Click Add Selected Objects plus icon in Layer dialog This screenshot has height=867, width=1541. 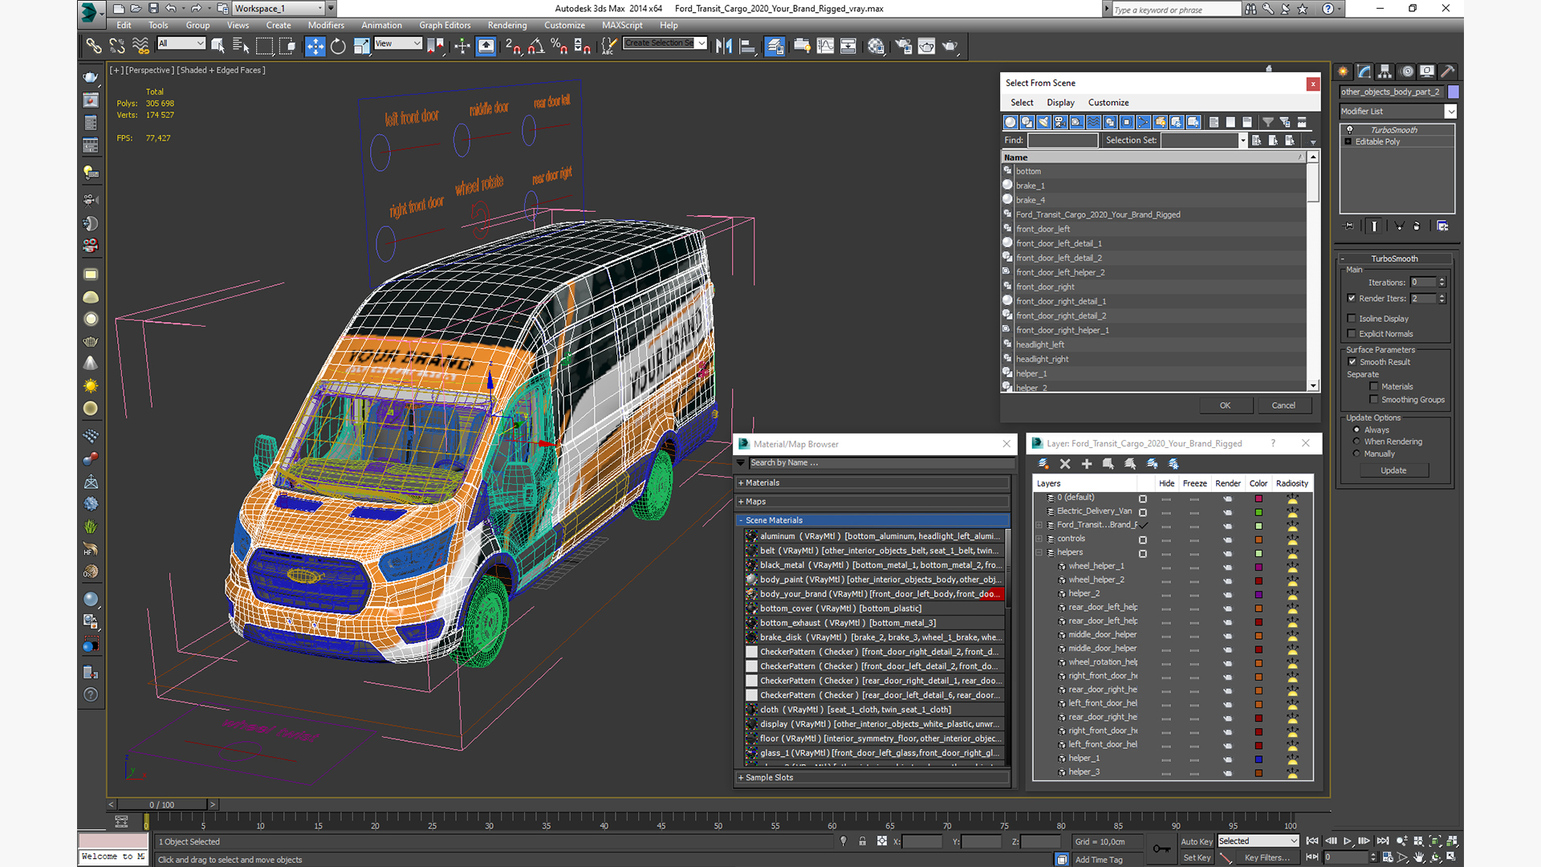[1087, 464]
